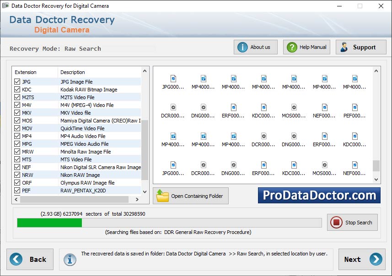Uncheck the PEF RAW_PENTAX_K20D checkbox

[x=18, y=190]
